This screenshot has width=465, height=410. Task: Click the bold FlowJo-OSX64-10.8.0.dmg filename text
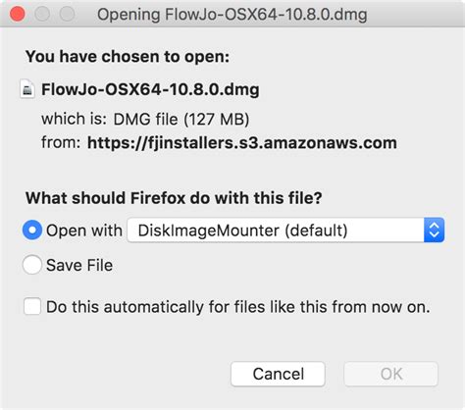[150, 89]
